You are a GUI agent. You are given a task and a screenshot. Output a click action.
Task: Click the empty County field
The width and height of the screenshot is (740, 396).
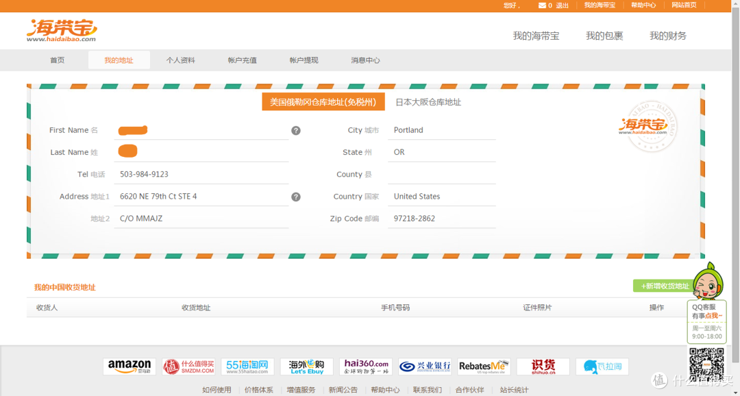[x=442, y=174]
